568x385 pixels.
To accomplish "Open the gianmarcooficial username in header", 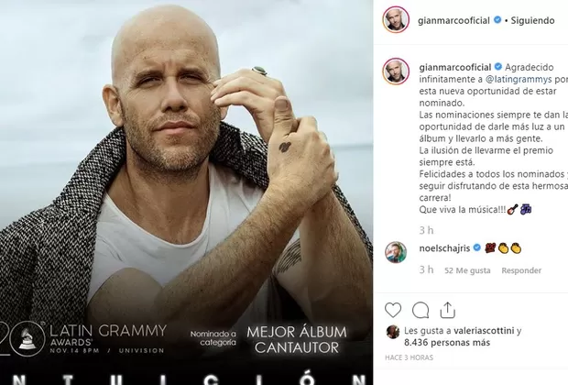I will (x=453, y=21).
